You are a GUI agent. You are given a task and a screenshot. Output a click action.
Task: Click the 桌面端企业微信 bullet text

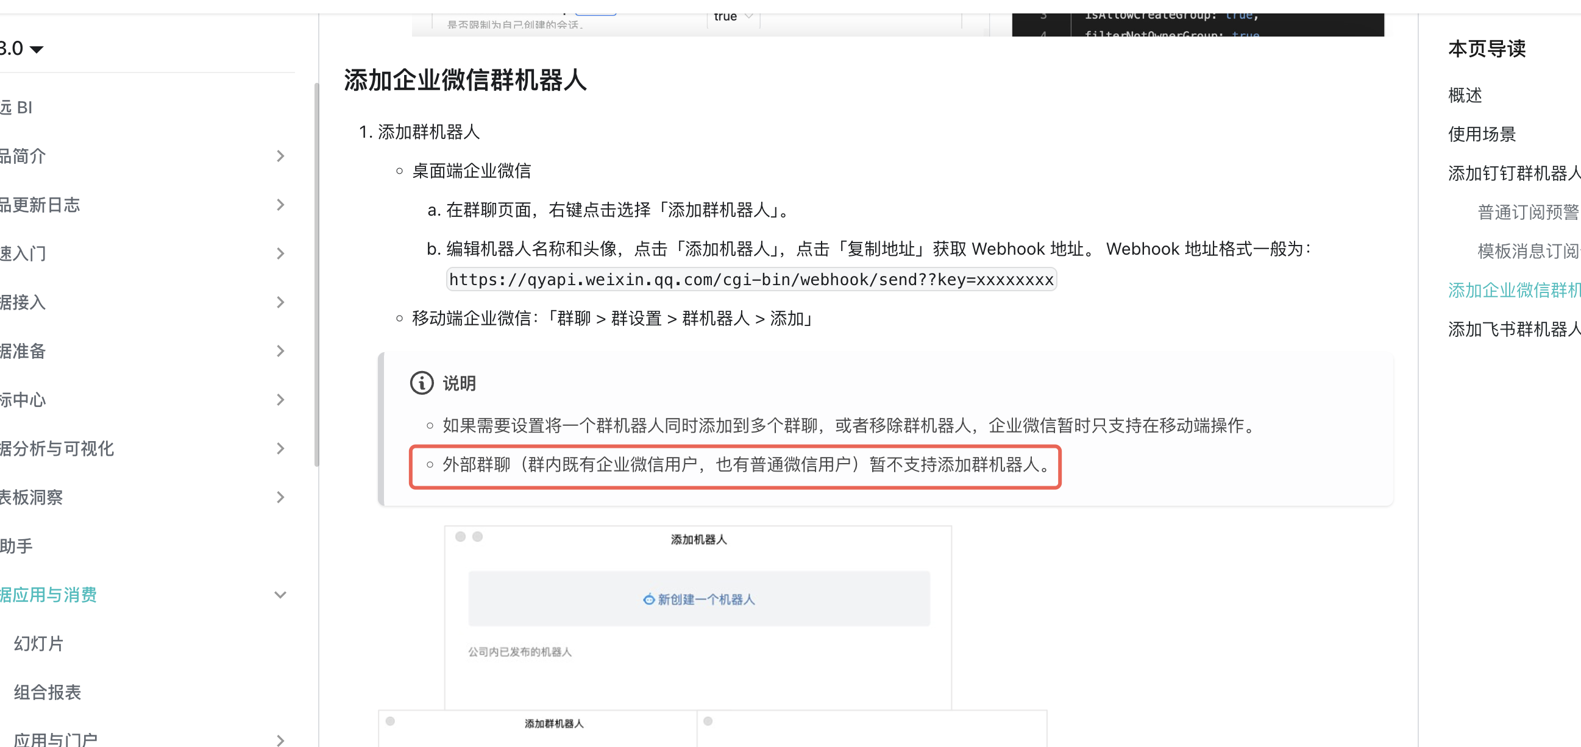click(x=471, y=171)
